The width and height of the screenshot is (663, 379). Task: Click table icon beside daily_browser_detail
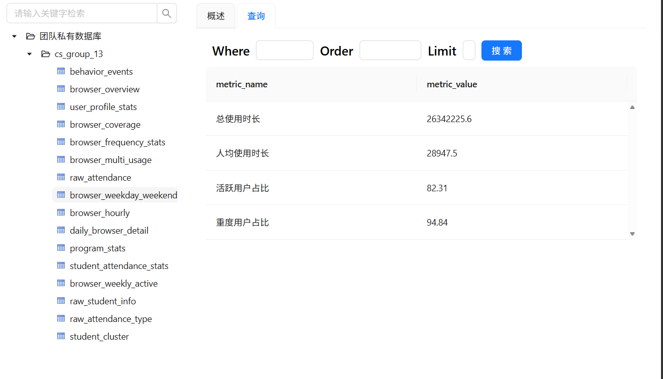pos(61,230)
